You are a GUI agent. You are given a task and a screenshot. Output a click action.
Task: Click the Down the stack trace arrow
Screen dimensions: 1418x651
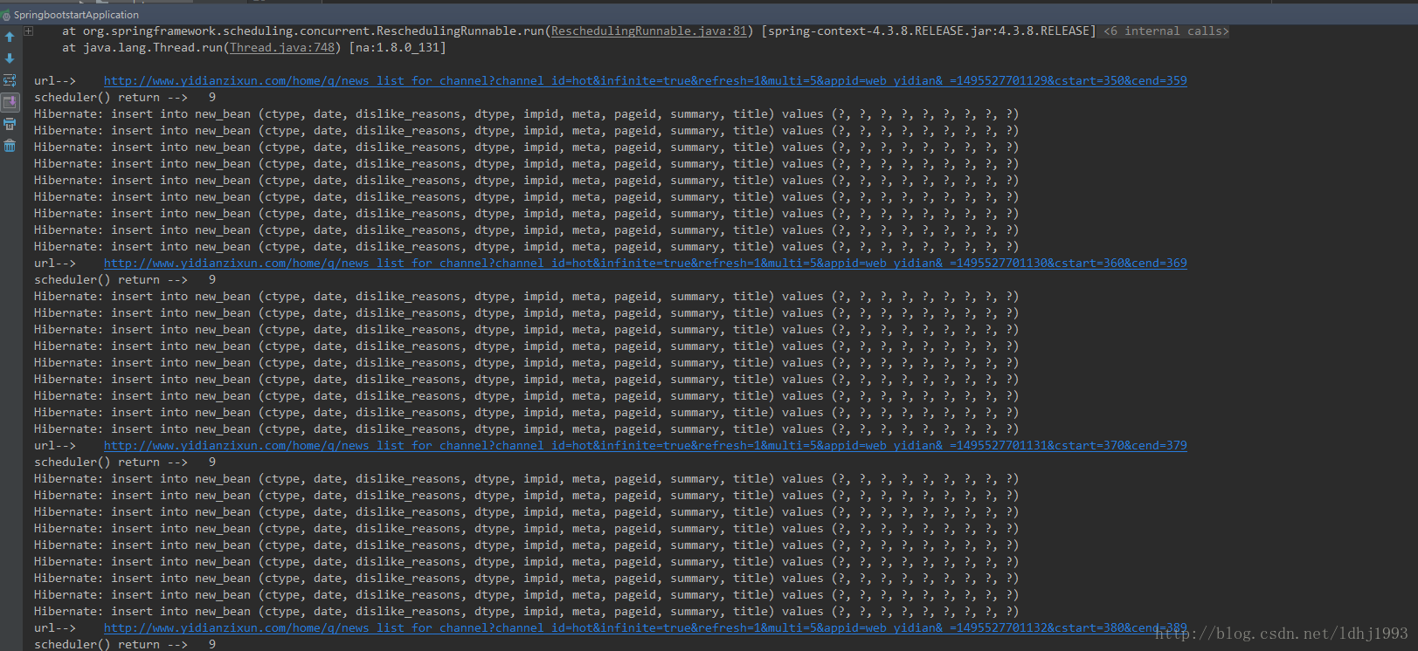[10, 58]
